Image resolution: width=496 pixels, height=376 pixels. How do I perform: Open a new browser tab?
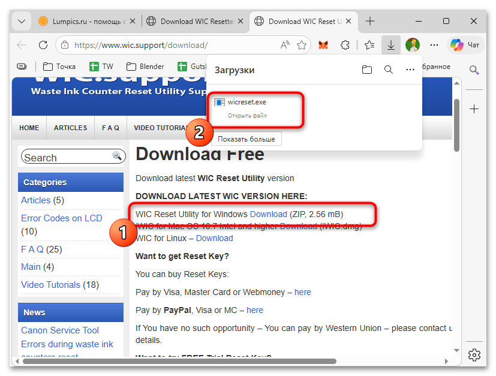click(370, 21)
